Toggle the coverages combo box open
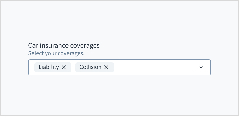The height and width of the screenshot is (116, 239). click(x=201, y=67)
